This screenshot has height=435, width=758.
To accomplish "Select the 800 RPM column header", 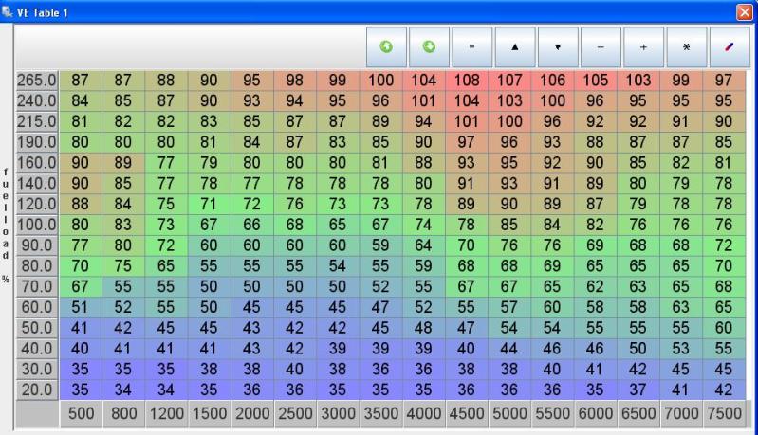I will (x=123, y=414).
